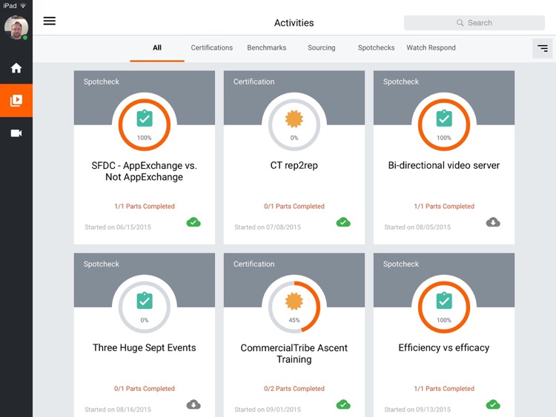Click the SFDC AppExchange clipboard icon
The image size is (556, 417).
[145, 119]
